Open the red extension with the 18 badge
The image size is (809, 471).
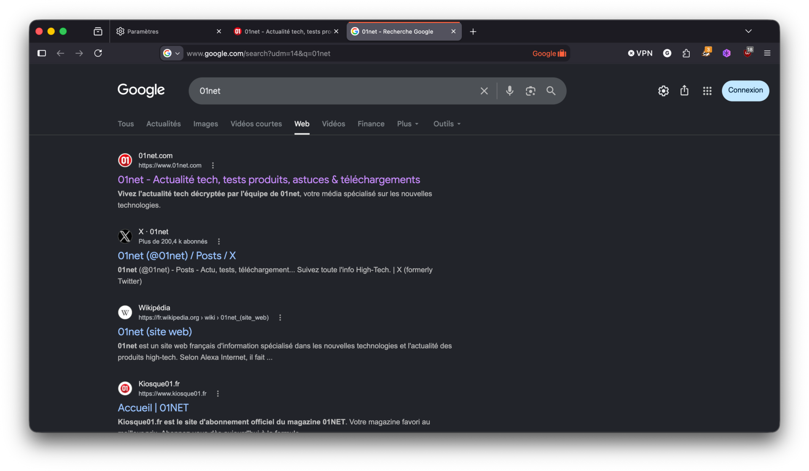click(748, 52)
